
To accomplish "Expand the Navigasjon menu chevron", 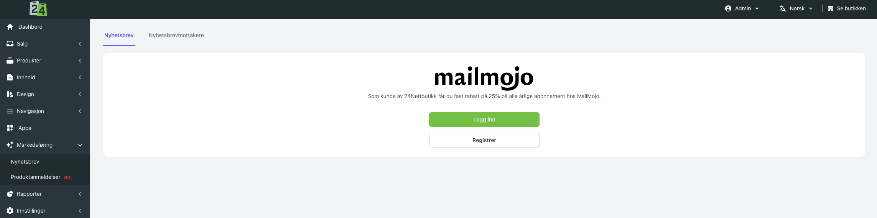I will pyautogui.click(x=80, y=111).
